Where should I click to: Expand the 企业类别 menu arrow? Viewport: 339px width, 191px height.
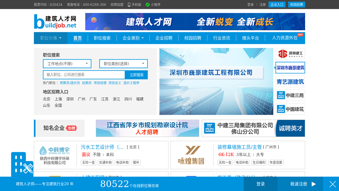coord(143,38)
